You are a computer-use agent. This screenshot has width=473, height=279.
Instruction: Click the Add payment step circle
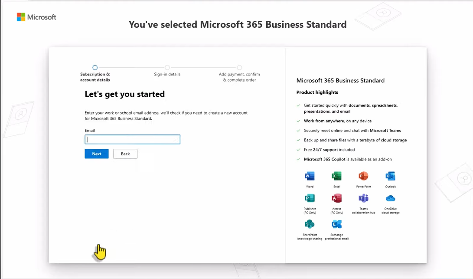[x=239, y=68]
